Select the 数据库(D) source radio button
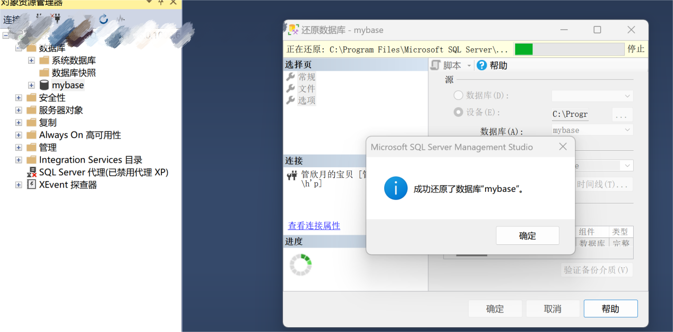The width and height of the screenshot is (673, 332). pos(458,96)
